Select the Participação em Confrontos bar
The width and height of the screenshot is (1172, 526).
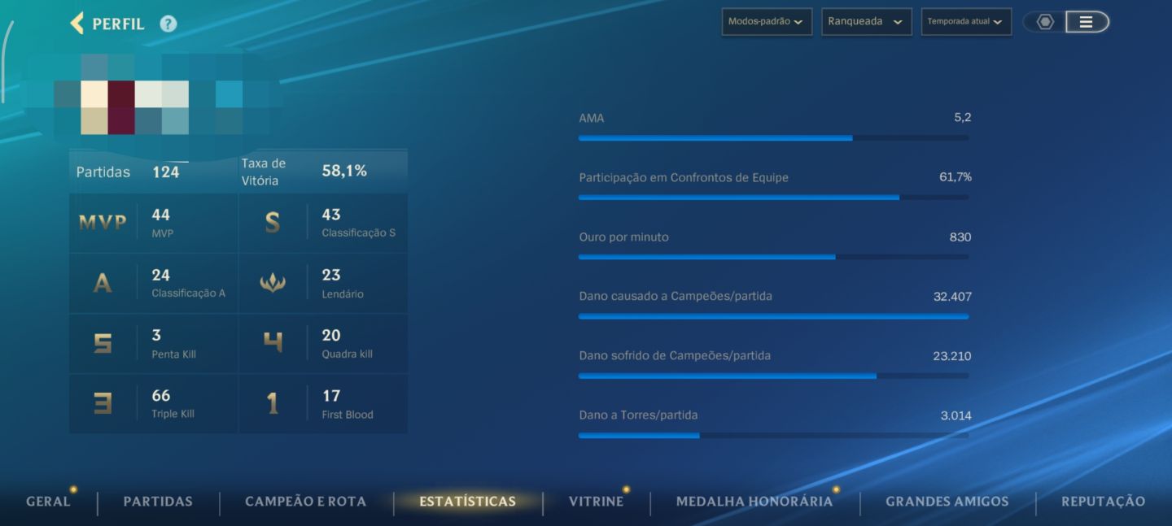773,198
